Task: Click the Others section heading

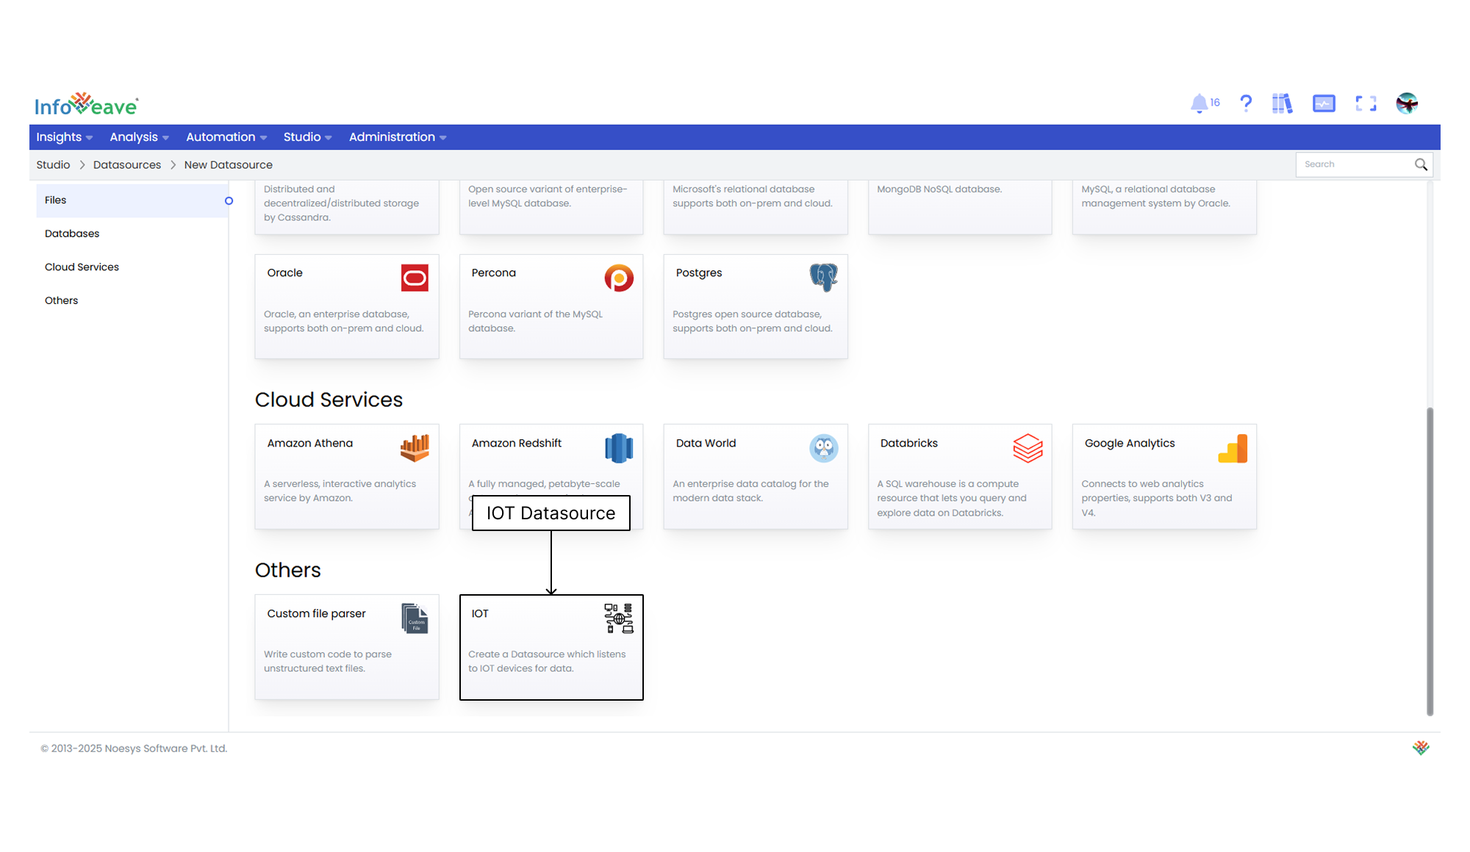Action: [x=288, y=570]
